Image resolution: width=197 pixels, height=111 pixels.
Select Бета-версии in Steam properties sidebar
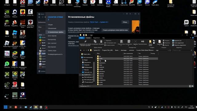pyautogui.click(x=52, y=36)
